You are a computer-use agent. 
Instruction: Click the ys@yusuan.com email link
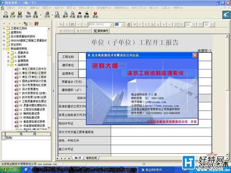(156, 102)
